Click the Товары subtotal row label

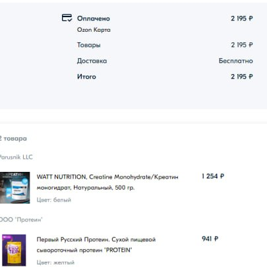89,45
